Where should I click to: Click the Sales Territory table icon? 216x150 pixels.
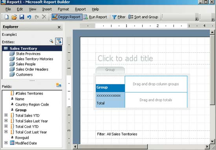point(6,48)
